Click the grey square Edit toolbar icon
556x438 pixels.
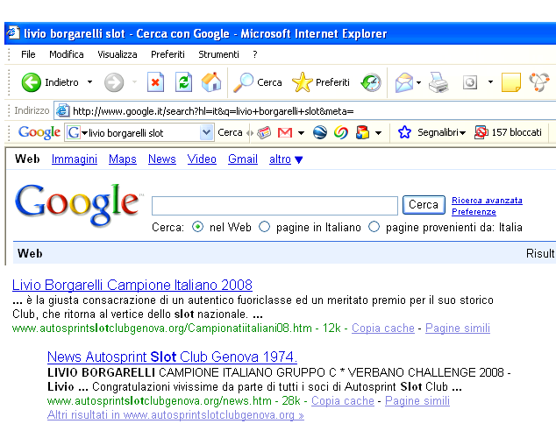click(470, 82)
